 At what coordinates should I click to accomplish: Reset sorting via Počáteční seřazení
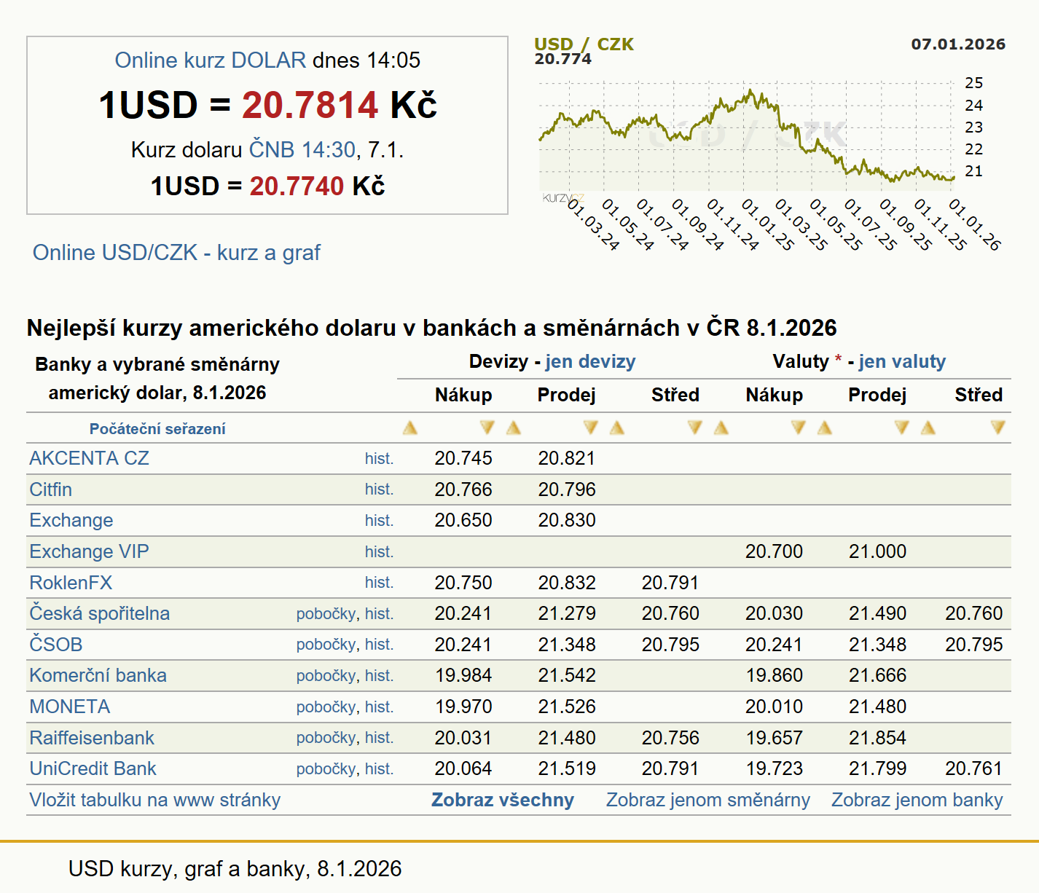coord(157,429)
